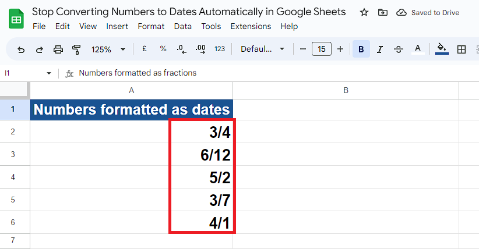Open the Format menu
The image size is (479, 249).
click(151, 27)
